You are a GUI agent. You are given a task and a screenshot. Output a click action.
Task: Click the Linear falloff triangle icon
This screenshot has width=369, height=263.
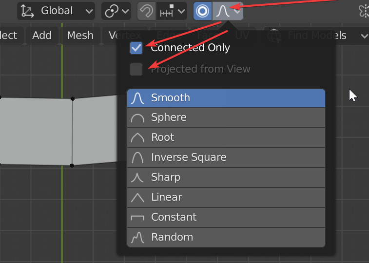click(x=137, y=198)
